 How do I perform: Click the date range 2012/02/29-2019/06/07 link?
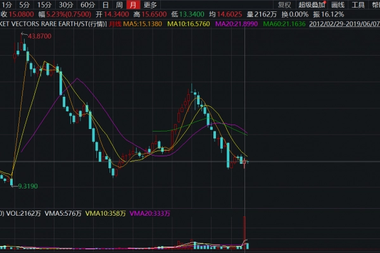pyautogui.click(x=345, y=24)
